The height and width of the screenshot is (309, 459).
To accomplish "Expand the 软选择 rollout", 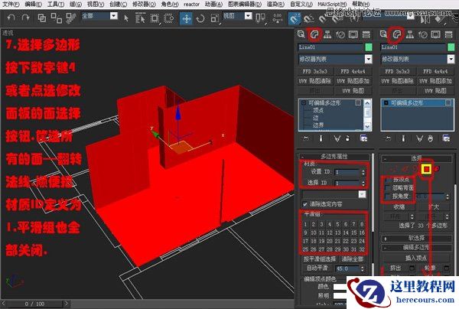I will (416, 238).
